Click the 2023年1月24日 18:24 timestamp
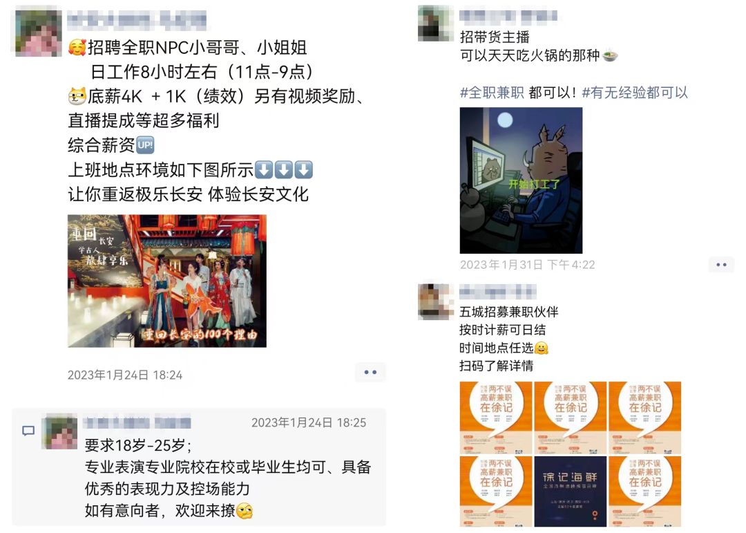 125,375
